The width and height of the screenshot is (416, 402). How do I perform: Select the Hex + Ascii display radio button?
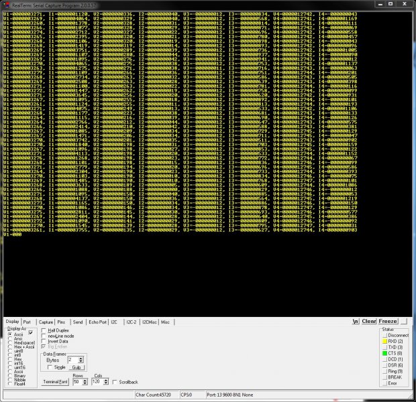9,346
